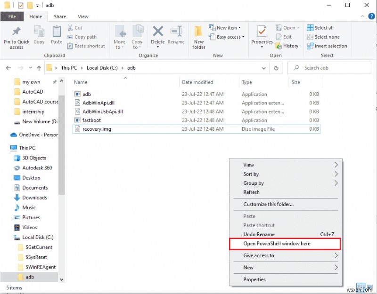
Task: Open Easy access dropdown
Action: 227,37
